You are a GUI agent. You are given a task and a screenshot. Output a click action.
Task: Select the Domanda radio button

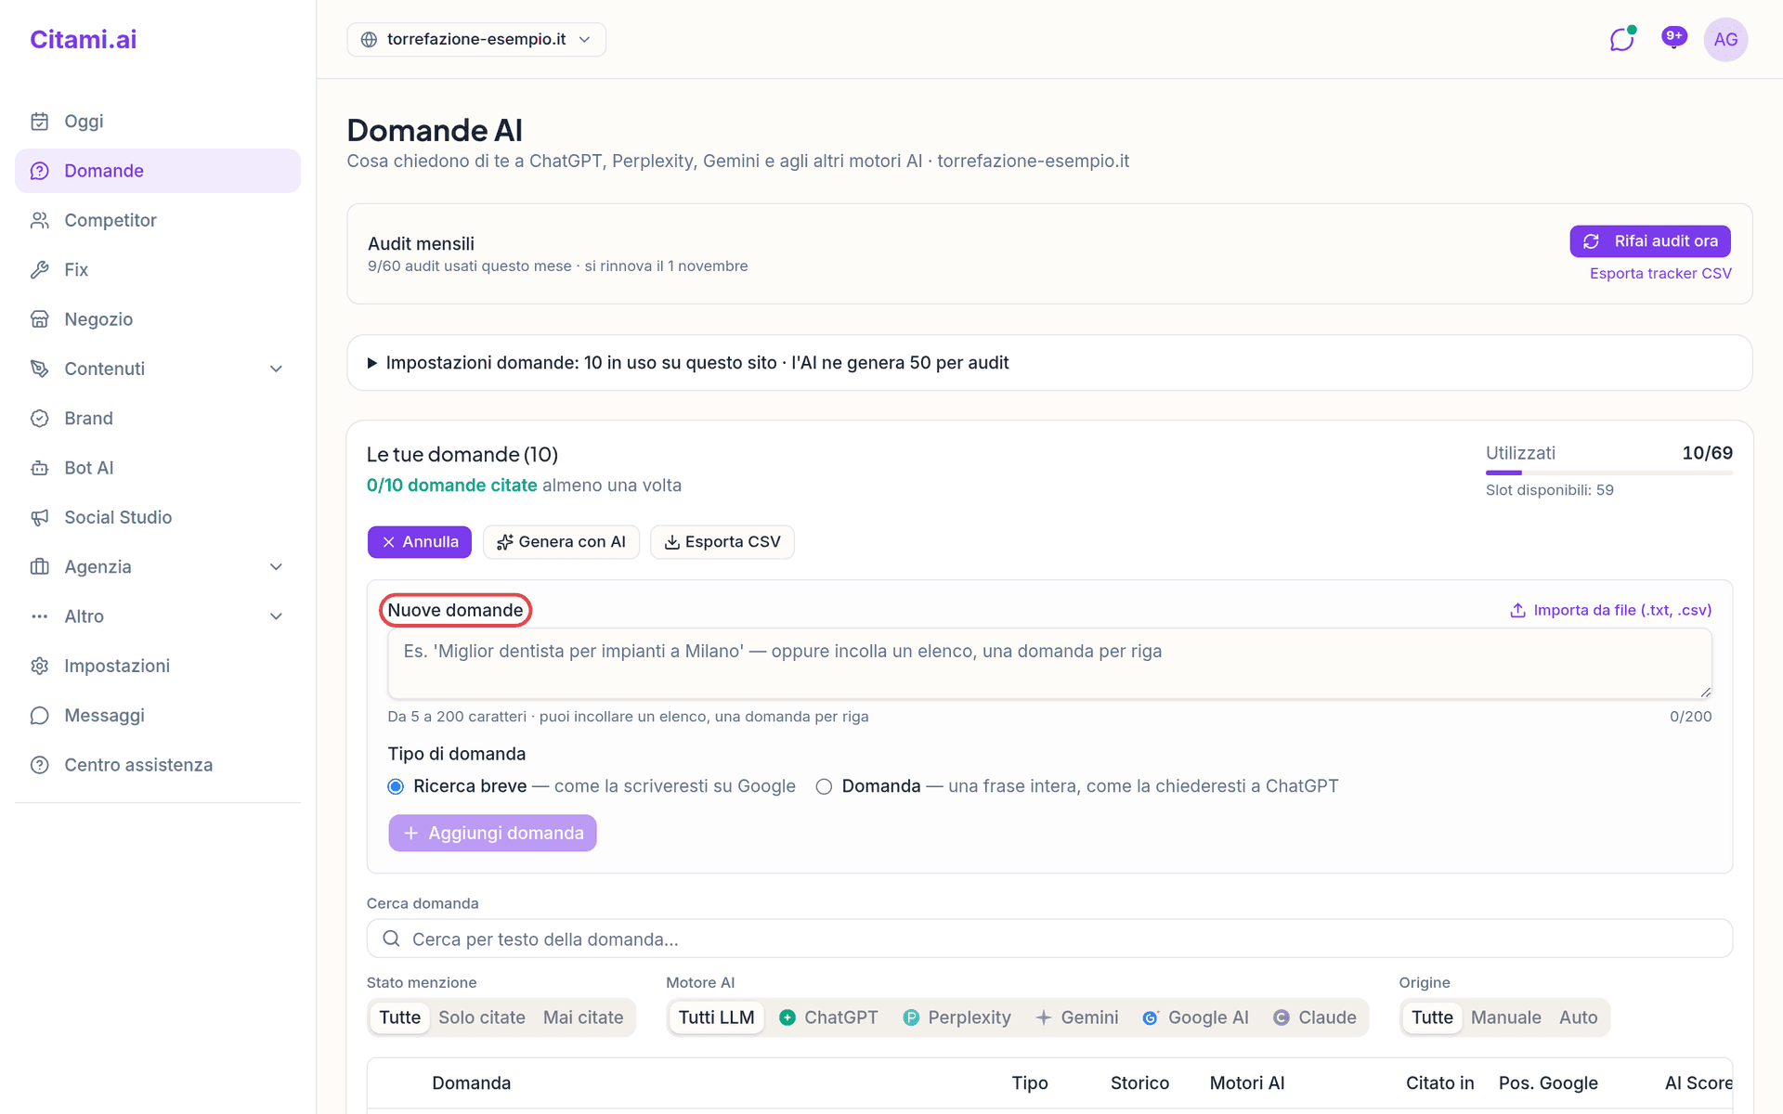pyautogui.click(x=824, y=786)
